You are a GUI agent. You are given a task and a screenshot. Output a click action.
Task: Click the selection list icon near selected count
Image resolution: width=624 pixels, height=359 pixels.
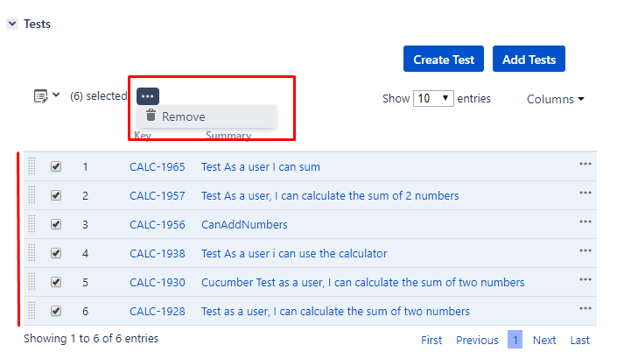point(41,96)
